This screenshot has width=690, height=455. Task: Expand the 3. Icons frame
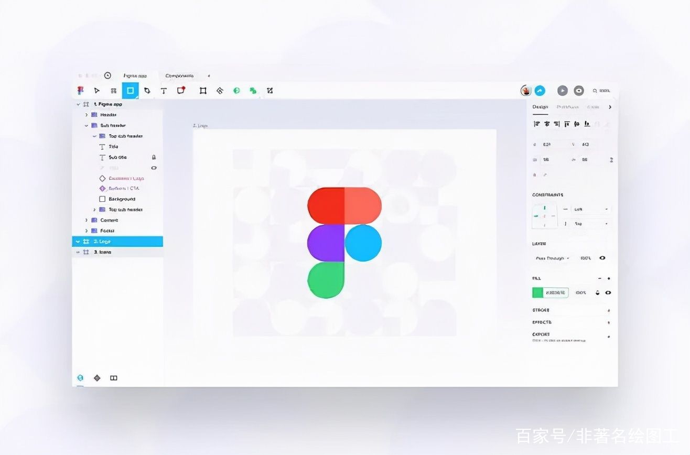click(x=78, y=252)
